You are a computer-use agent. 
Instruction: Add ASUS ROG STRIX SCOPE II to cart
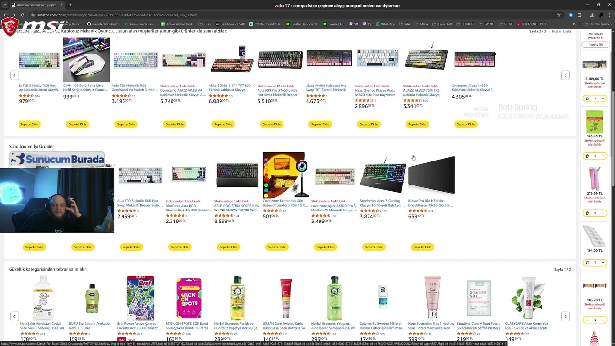click(228, 247)
